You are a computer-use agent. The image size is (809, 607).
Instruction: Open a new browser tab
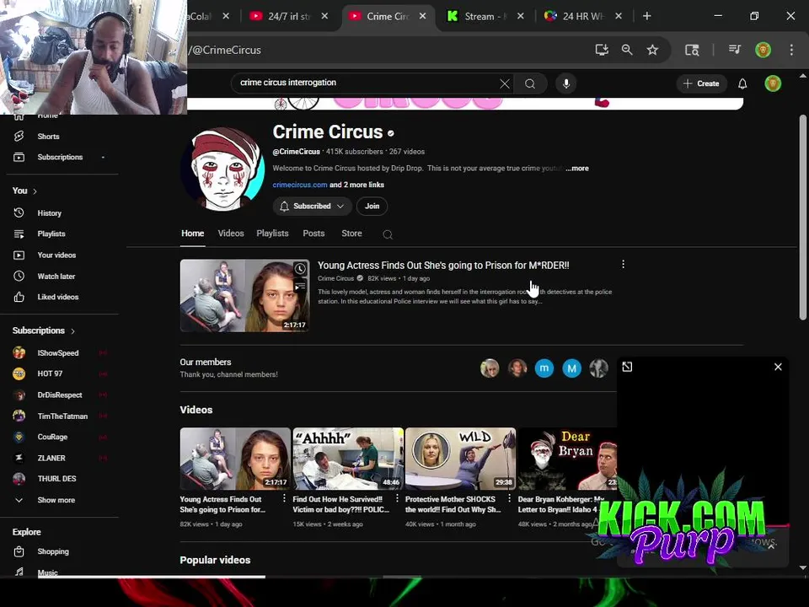coord(646,17)
